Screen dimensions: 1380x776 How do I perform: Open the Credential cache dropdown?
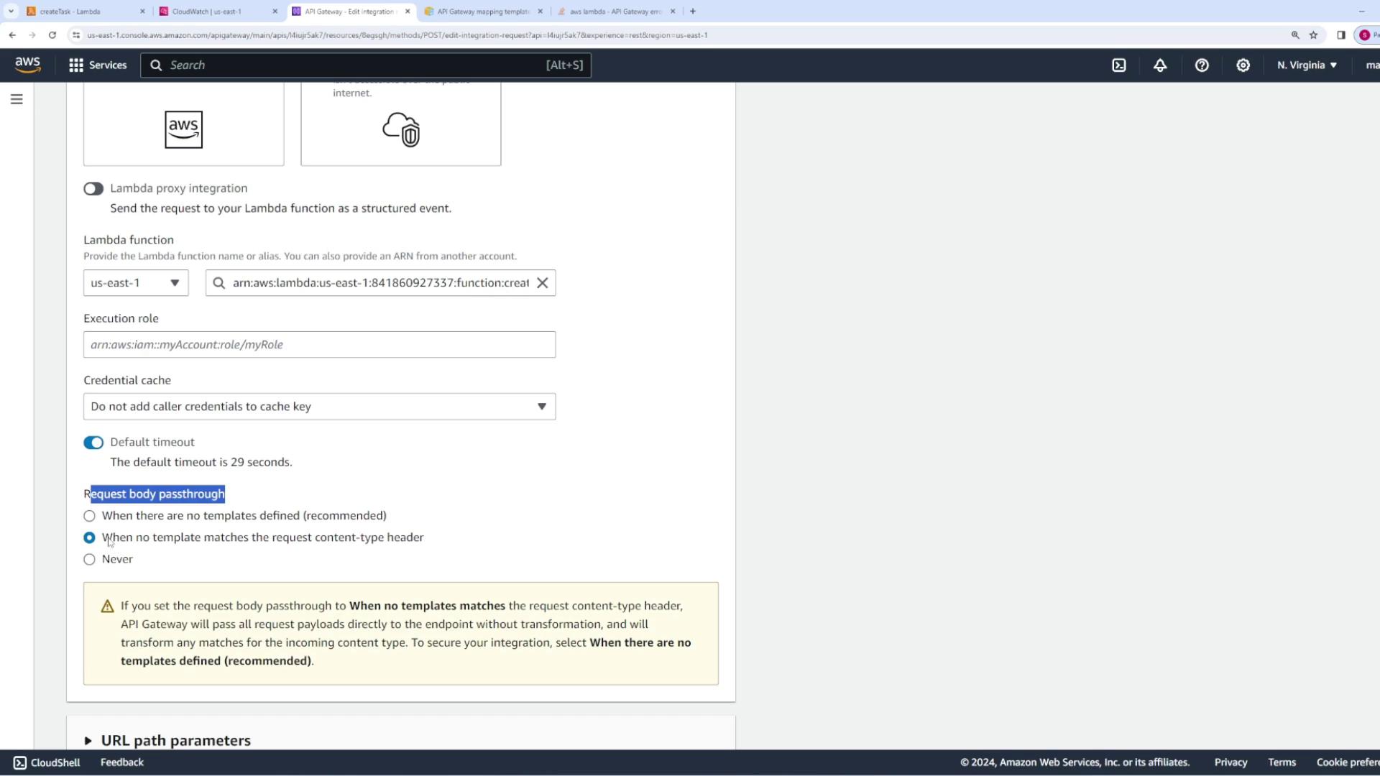[x=319, y=407]
